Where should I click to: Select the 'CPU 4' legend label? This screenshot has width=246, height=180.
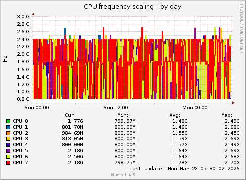click(20, 145)
